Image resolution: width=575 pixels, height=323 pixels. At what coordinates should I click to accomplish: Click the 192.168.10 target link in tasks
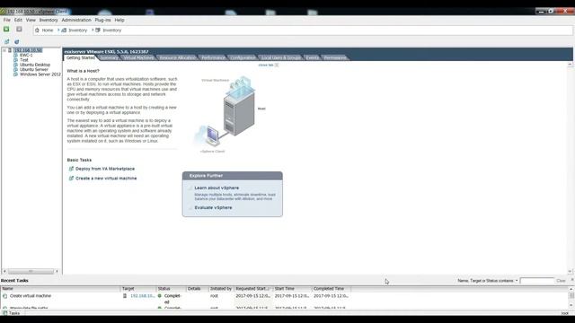pyautogui.click(x=143, y=296)
